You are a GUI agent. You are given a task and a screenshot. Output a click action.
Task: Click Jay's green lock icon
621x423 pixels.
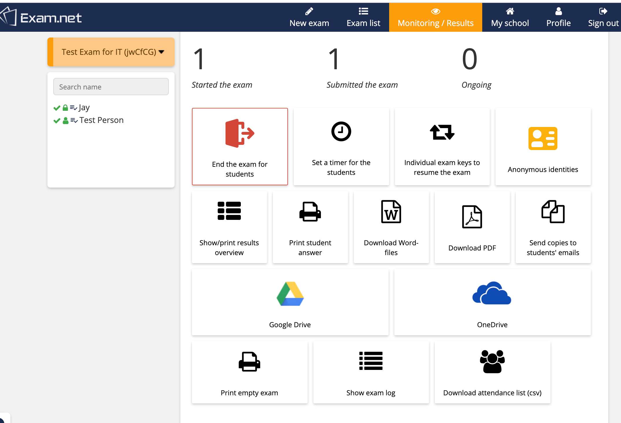pyautogui.click(x=65, y=108)
